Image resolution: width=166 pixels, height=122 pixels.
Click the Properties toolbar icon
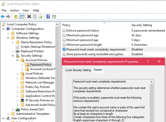(x=35, y=16)
